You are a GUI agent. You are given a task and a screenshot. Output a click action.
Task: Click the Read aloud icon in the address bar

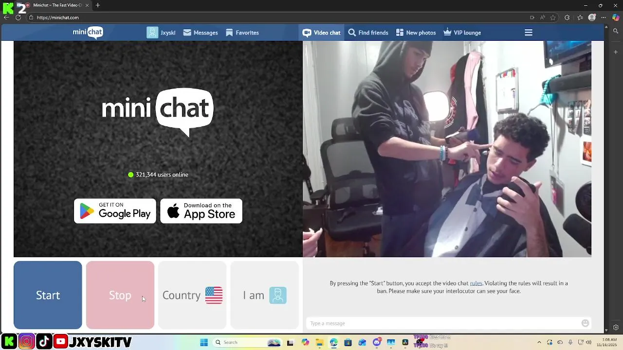(x=543, y=17)
